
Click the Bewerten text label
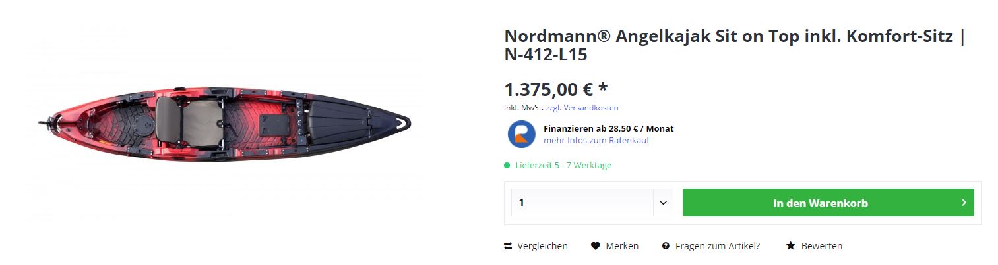tap(821, 246)
